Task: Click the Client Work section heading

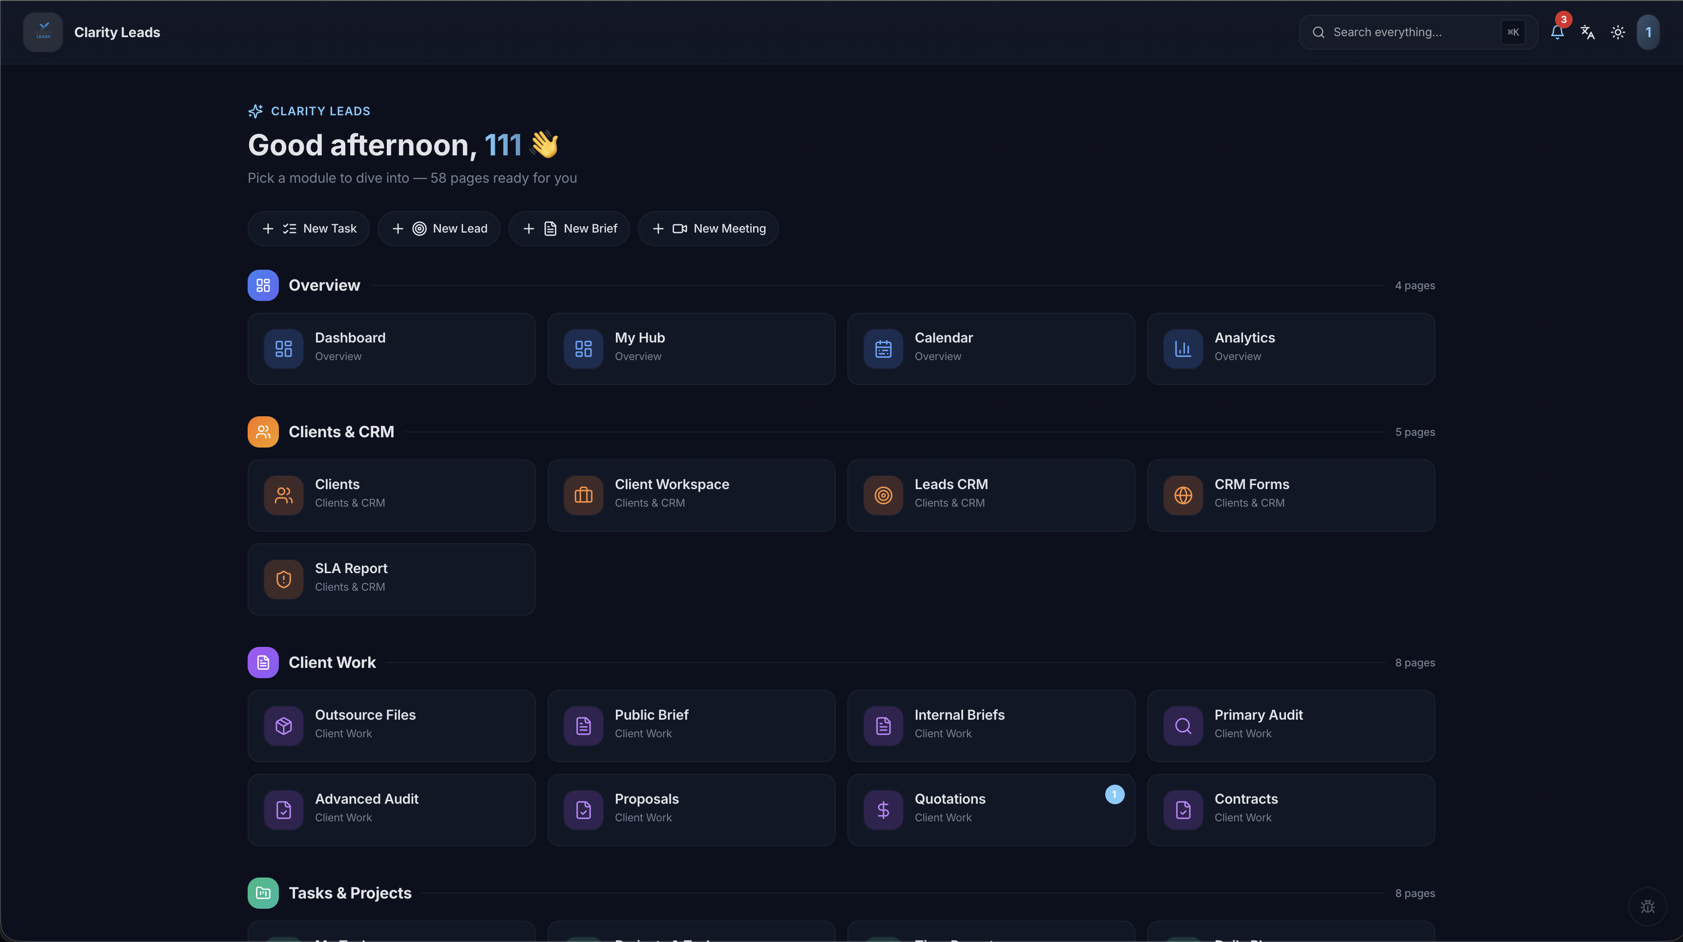Action: (332, 662)
